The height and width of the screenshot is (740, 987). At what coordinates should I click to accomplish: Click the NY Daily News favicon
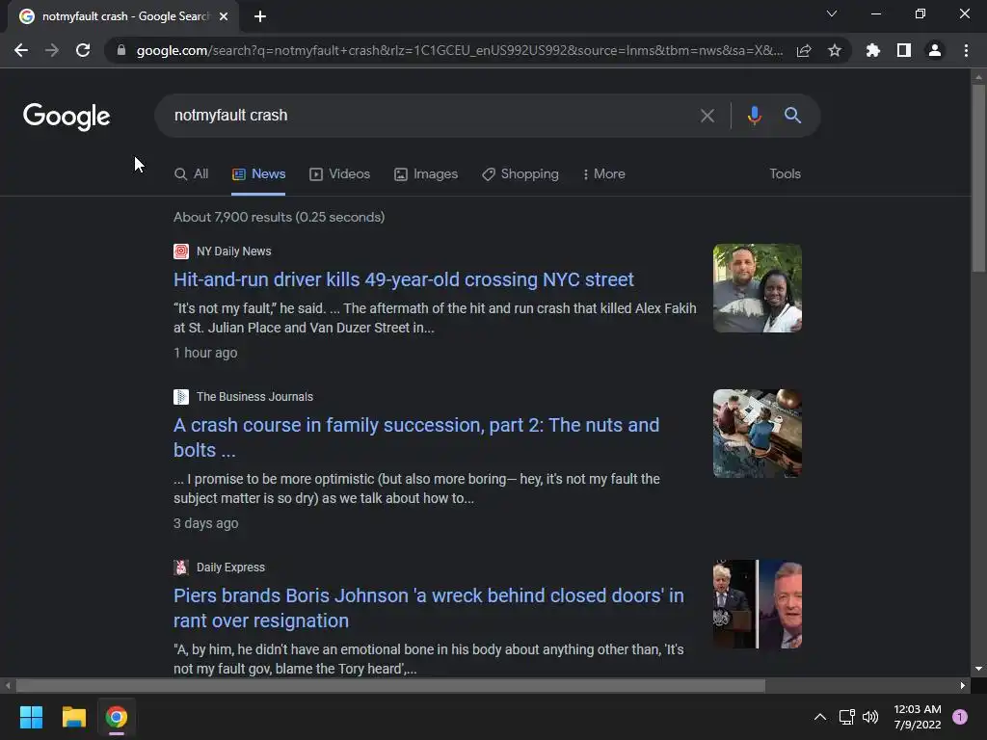click(181, 251)
